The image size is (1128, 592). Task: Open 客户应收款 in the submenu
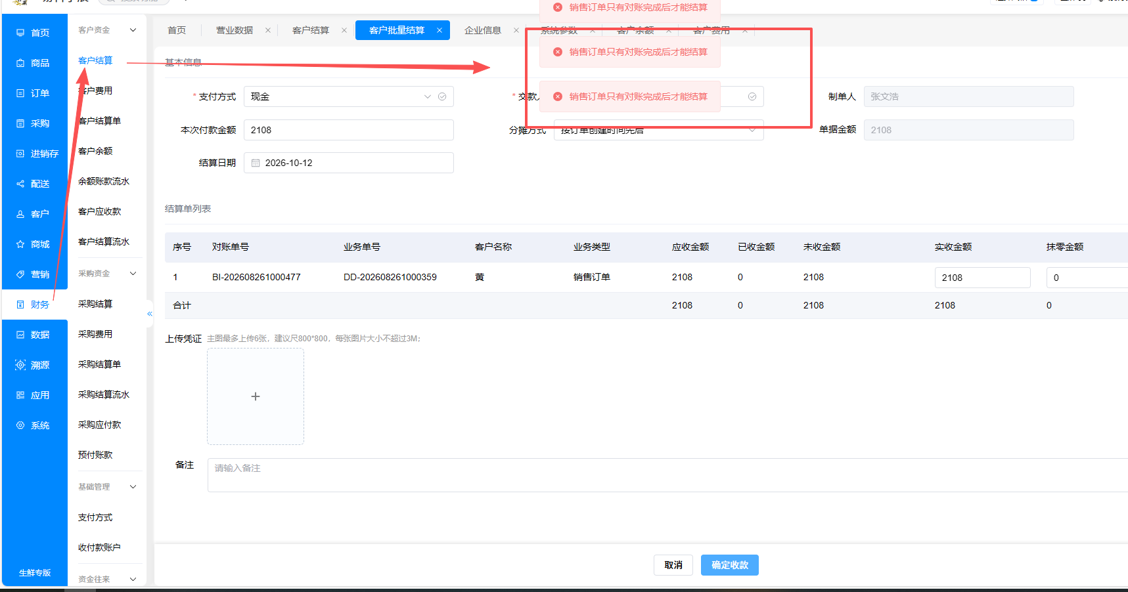99,211
